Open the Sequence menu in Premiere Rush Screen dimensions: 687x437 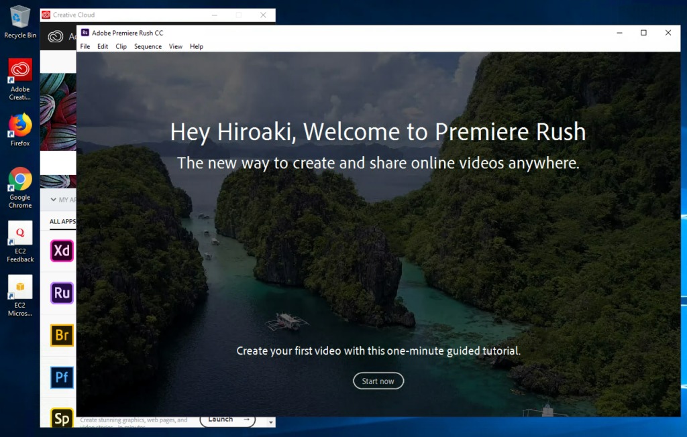[x=148, y=46]
